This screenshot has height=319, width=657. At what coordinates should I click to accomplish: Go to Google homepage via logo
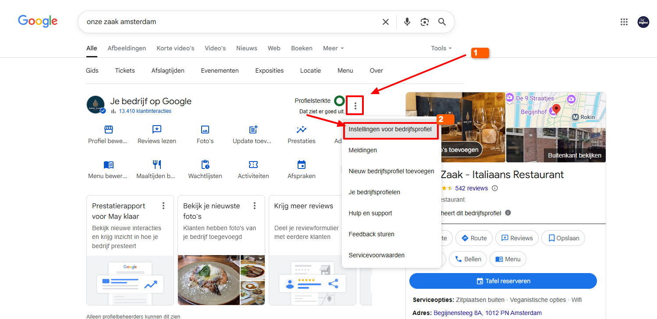(38, 21)
